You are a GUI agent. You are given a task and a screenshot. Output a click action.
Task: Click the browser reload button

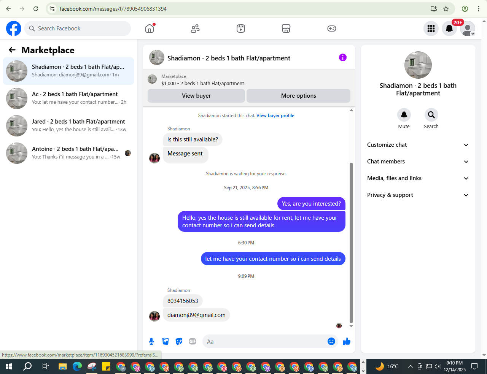pos(36,9)
